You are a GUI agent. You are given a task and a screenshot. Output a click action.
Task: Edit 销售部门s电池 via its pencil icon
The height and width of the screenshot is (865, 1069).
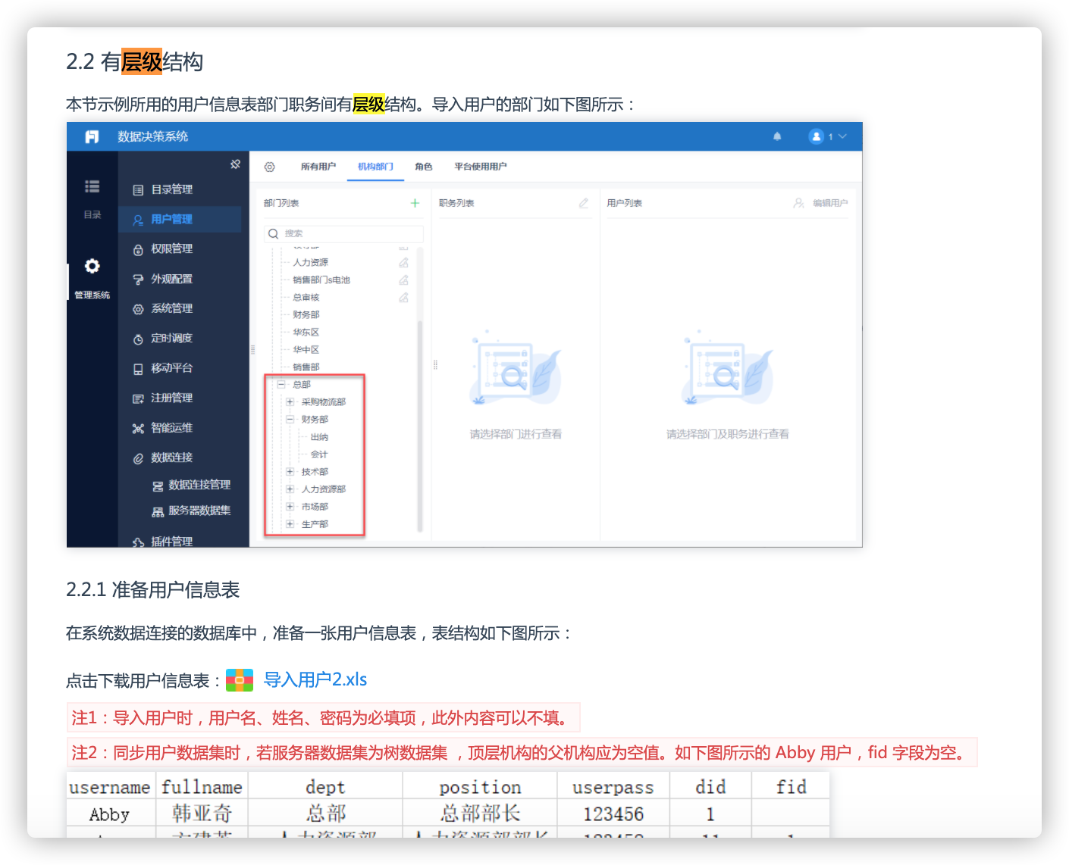tap(404, 279)
